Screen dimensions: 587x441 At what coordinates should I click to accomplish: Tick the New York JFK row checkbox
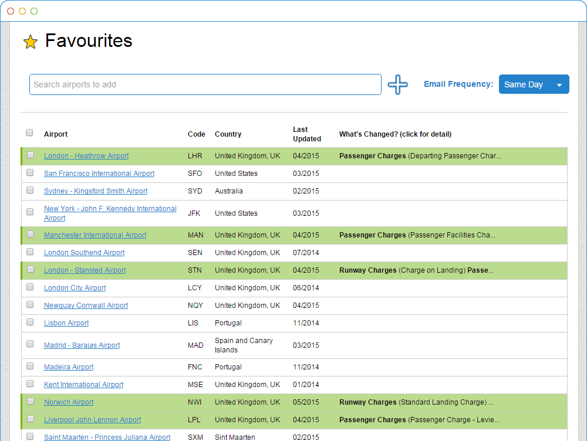click(31, 212)
